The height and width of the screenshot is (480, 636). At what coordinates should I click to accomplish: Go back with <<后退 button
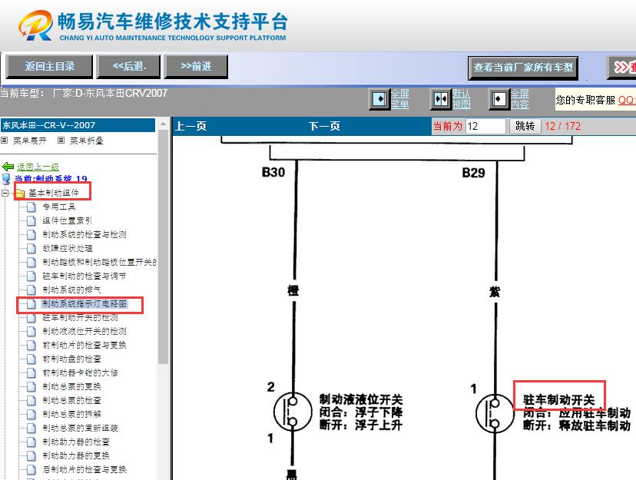click(128, 67)
